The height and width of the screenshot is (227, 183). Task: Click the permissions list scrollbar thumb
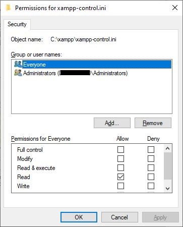pyautogui.click(x=167, y=166)
